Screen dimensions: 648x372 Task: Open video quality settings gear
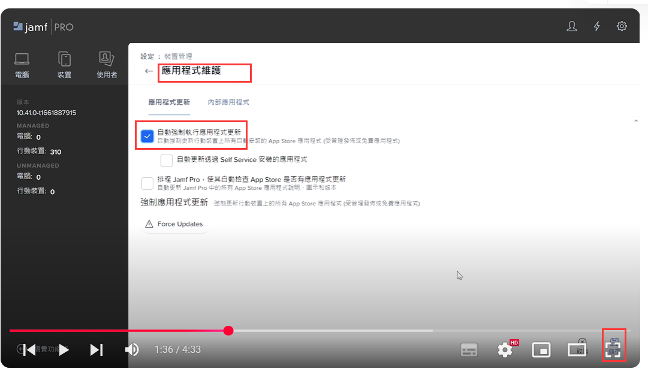(x=505, y=350)
